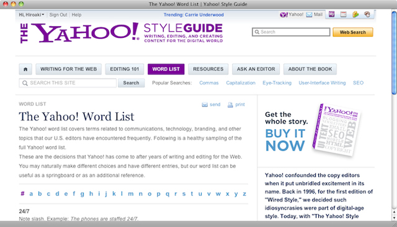Jump to letter h entries
The width and height of the screenshot is (397, 227).
click(x=91, y=194)
